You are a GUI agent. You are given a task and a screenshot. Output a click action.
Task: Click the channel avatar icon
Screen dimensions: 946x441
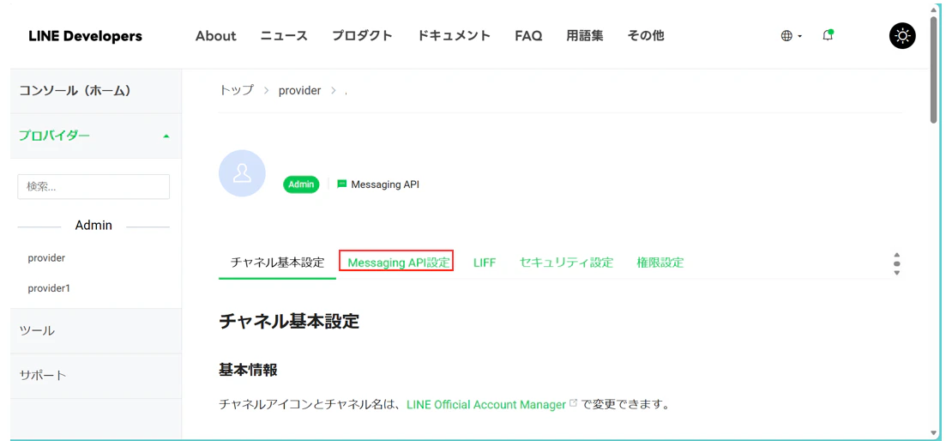click(242, 173)
